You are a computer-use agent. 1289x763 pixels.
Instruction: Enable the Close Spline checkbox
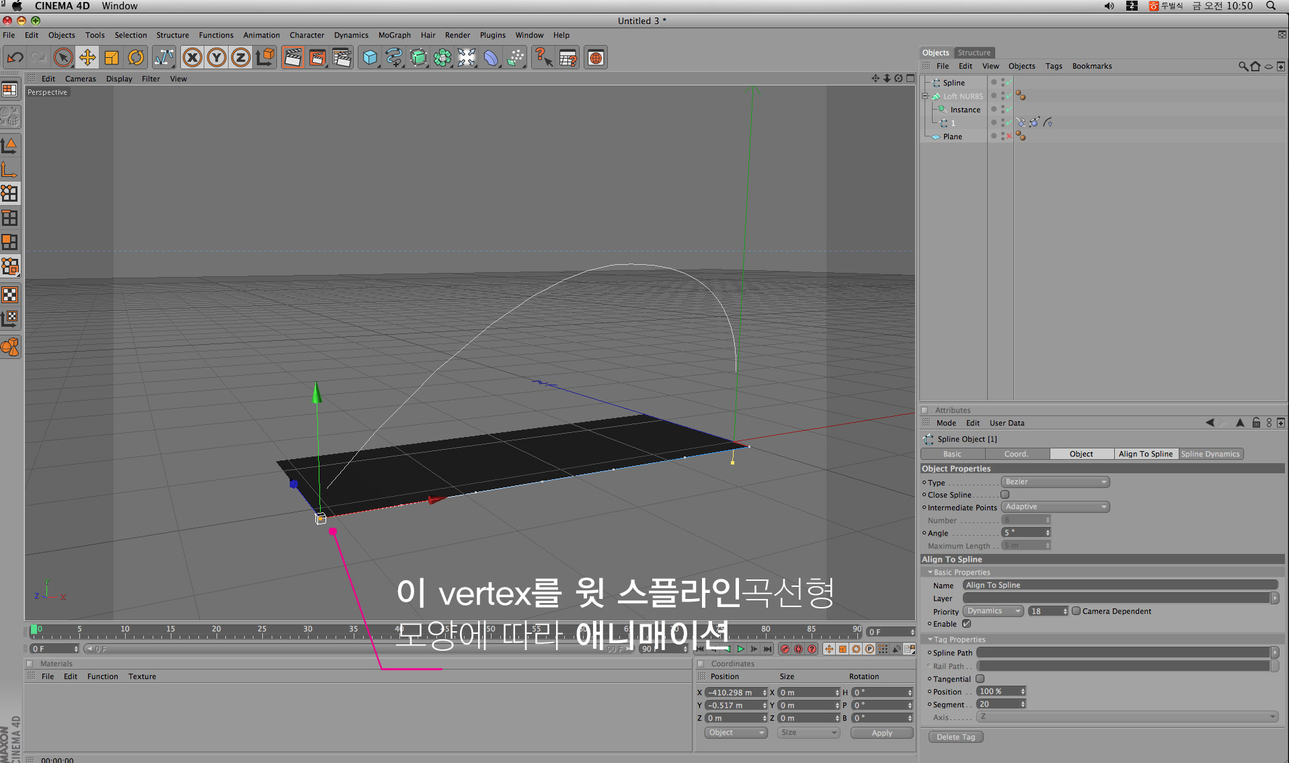click(x=1005, y=495)
